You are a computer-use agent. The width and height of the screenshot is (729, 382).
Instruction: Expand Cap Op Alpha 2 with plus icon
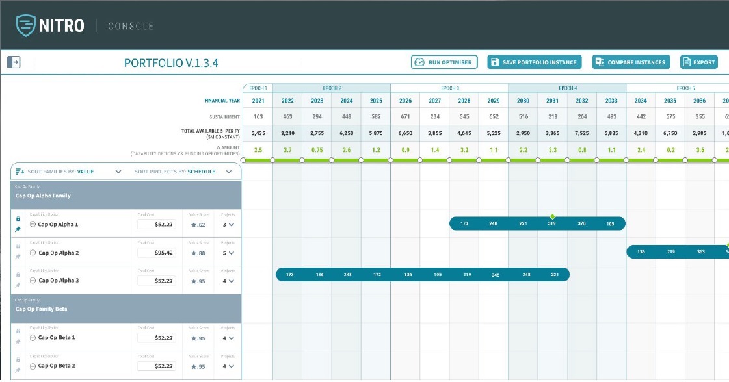(33, 253)
